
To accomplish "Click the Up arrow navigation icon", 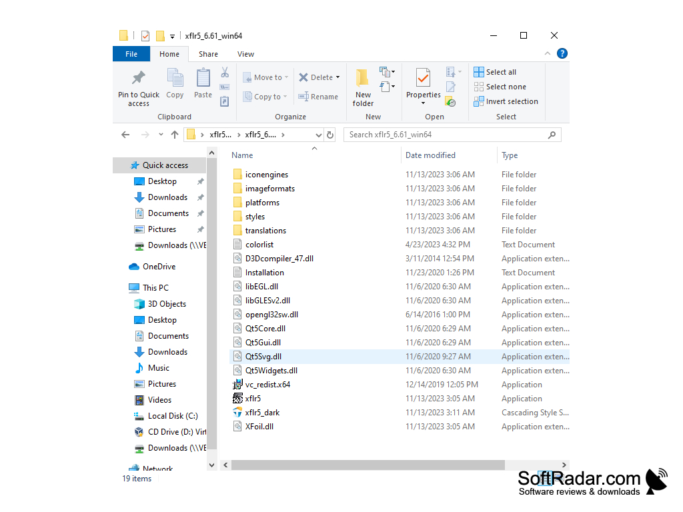I will tap(175, 135).
